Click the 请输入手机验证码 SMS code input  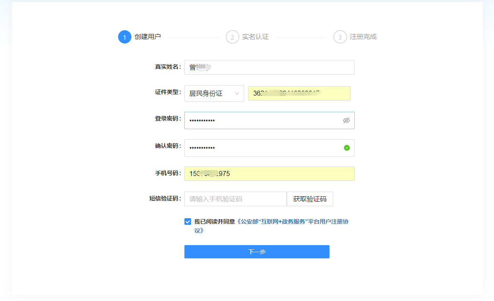(x=235, y=199)
